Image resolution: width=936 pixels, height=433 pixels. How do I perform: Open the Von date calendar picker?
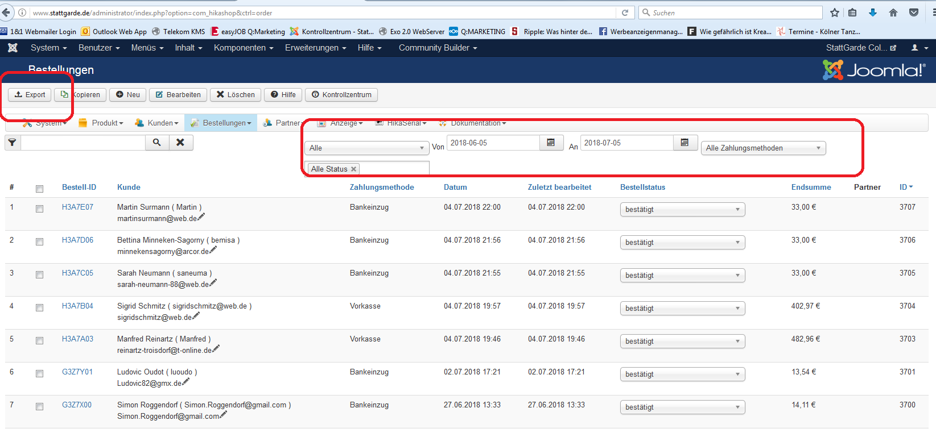(x=551, y=143)
